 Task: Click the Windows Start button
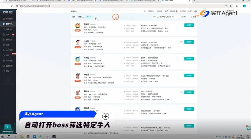coord(3,137)
